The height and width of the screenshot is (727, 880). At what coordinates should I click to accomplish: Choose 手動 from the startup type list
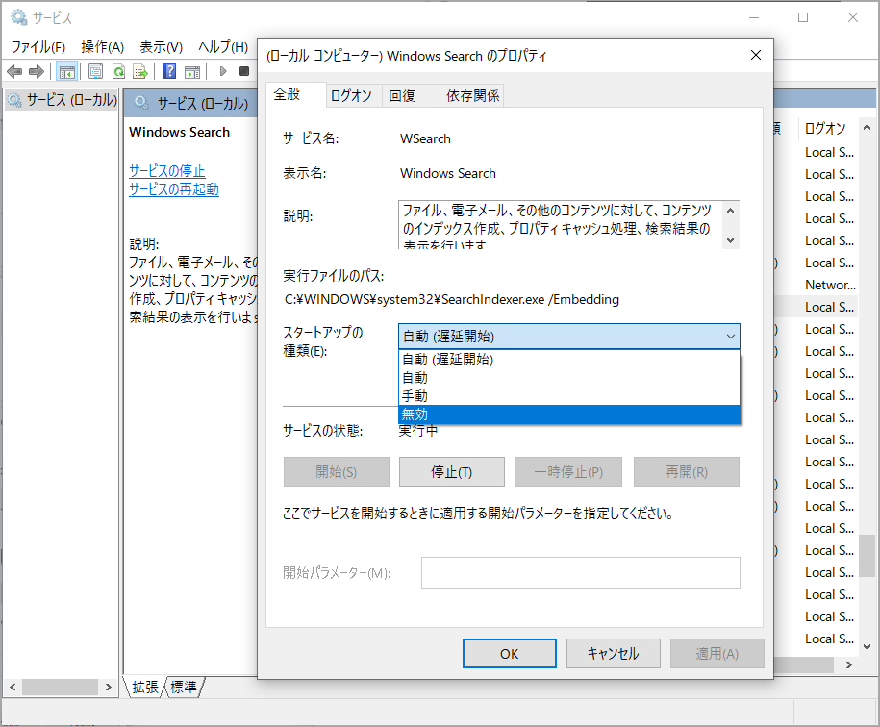click(568, 396)
